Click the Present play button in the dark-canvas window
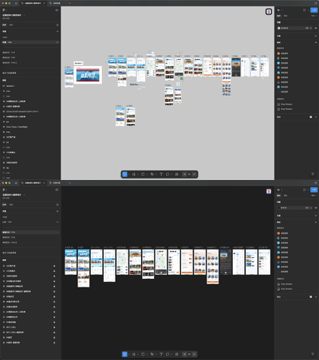The image size is (319, 360). [305, 190]
